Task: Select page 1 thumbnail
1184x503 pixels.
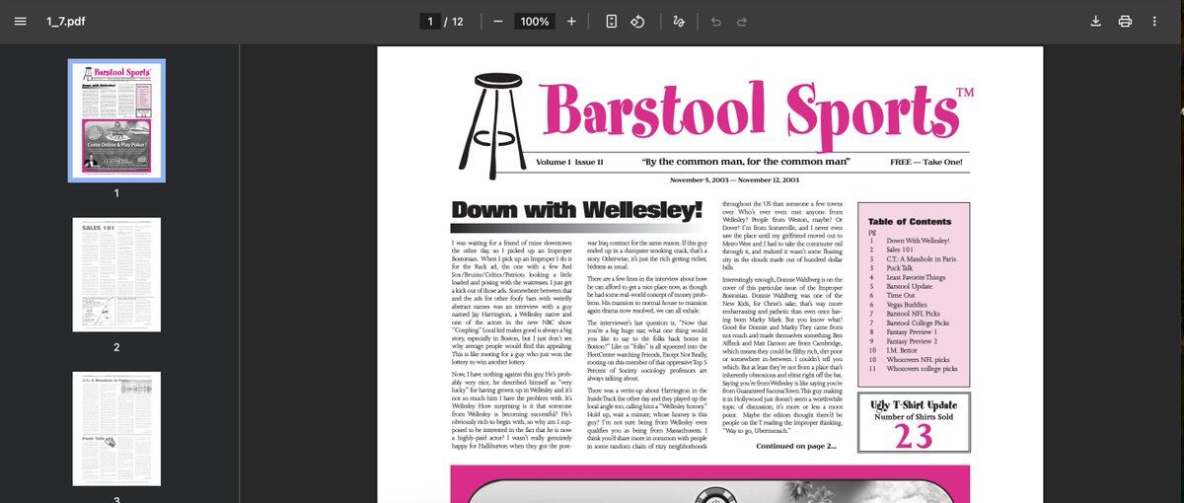Action: [x=116, y=120]
